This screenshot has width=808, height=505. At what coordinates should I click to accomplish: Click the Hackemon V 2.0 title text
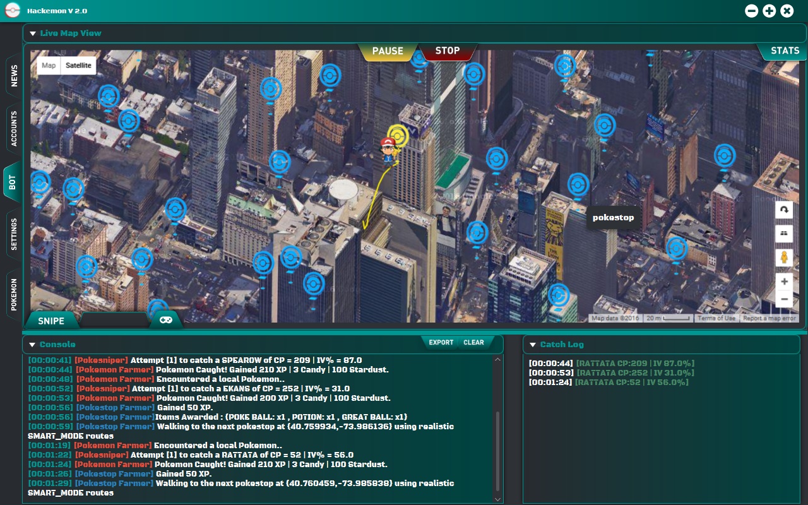click(x=57, y=11)
